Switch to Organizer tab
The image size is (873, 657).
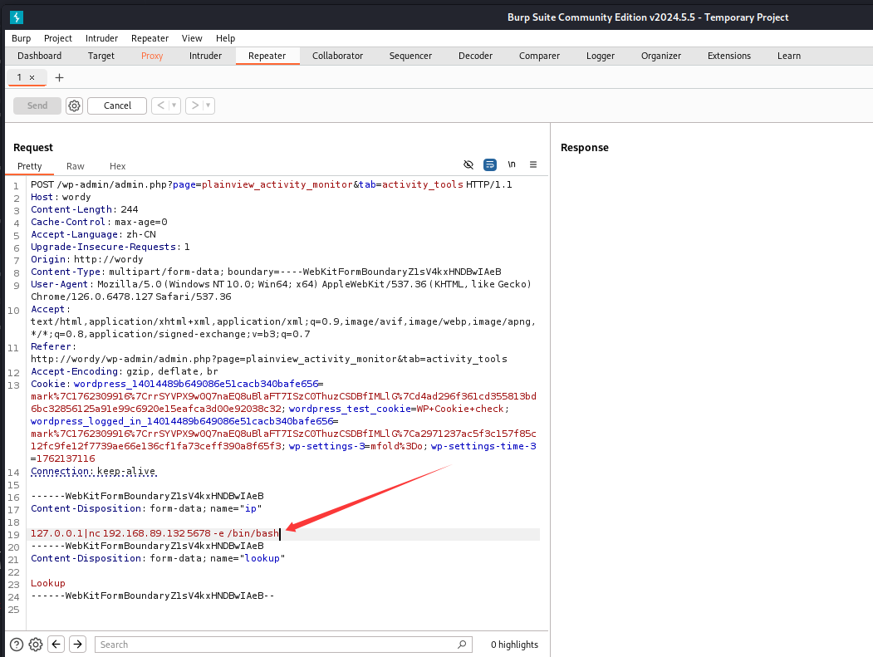point(661,56)
